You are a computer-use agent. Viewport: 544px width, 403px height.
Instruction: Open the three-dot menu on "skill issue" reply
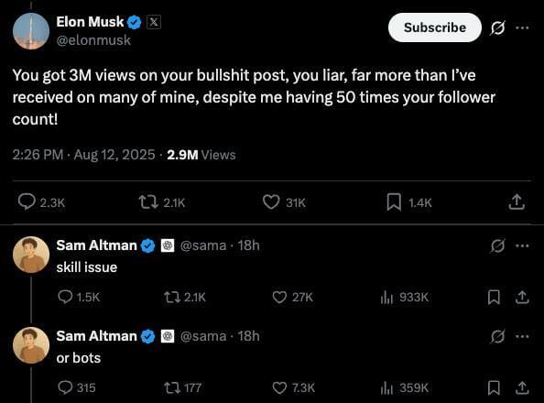522,245
